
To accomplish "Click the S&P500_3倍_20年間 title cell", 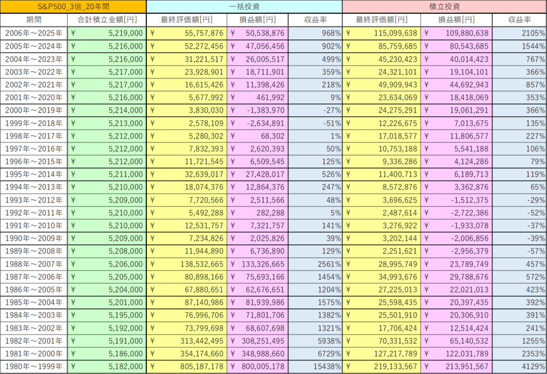I will tap(73, 6).
